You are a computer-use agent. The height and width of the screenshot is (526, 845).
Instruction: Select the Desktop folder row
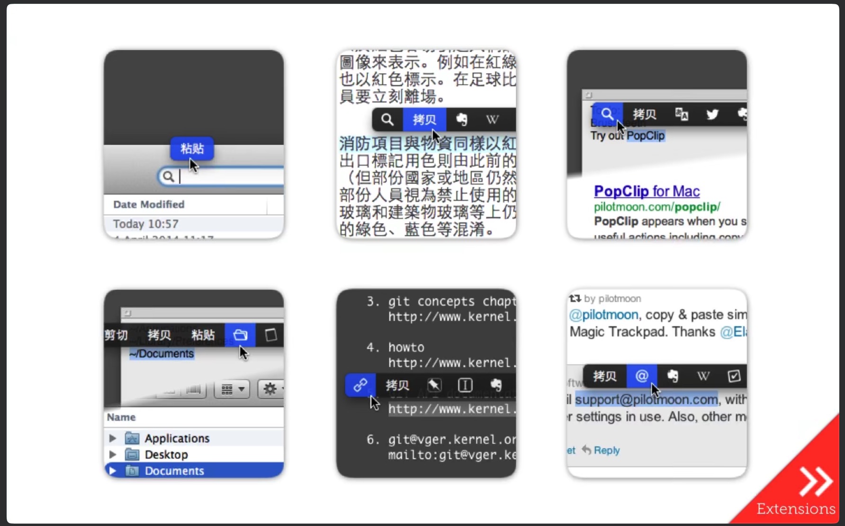click(194, 455)
